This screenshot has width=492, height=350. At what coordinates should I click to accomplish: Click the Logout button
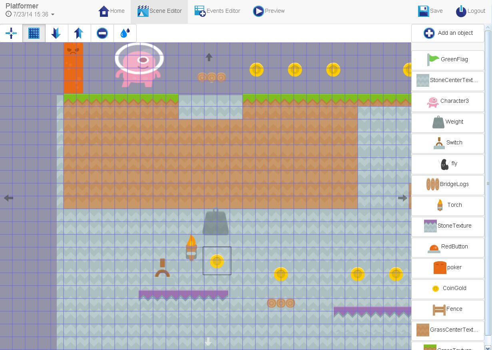[471, 11]
